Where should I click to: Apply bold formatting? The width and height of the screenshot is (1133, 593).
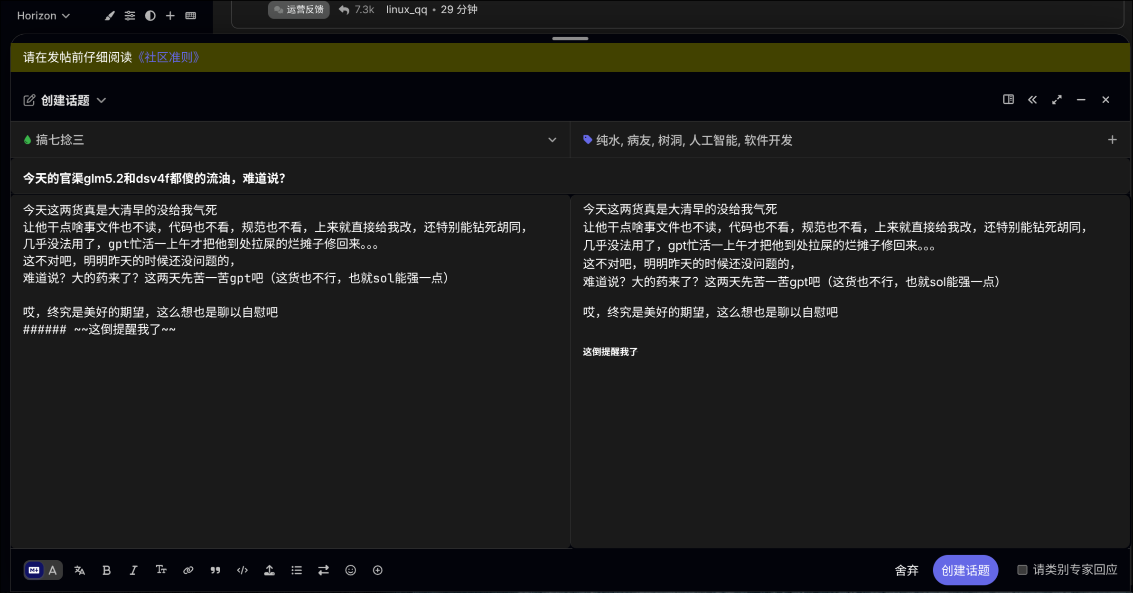107,570
